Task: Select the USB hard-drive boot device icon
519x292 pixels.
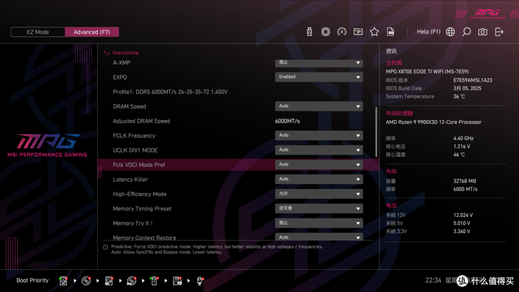Action: [109, 281]
